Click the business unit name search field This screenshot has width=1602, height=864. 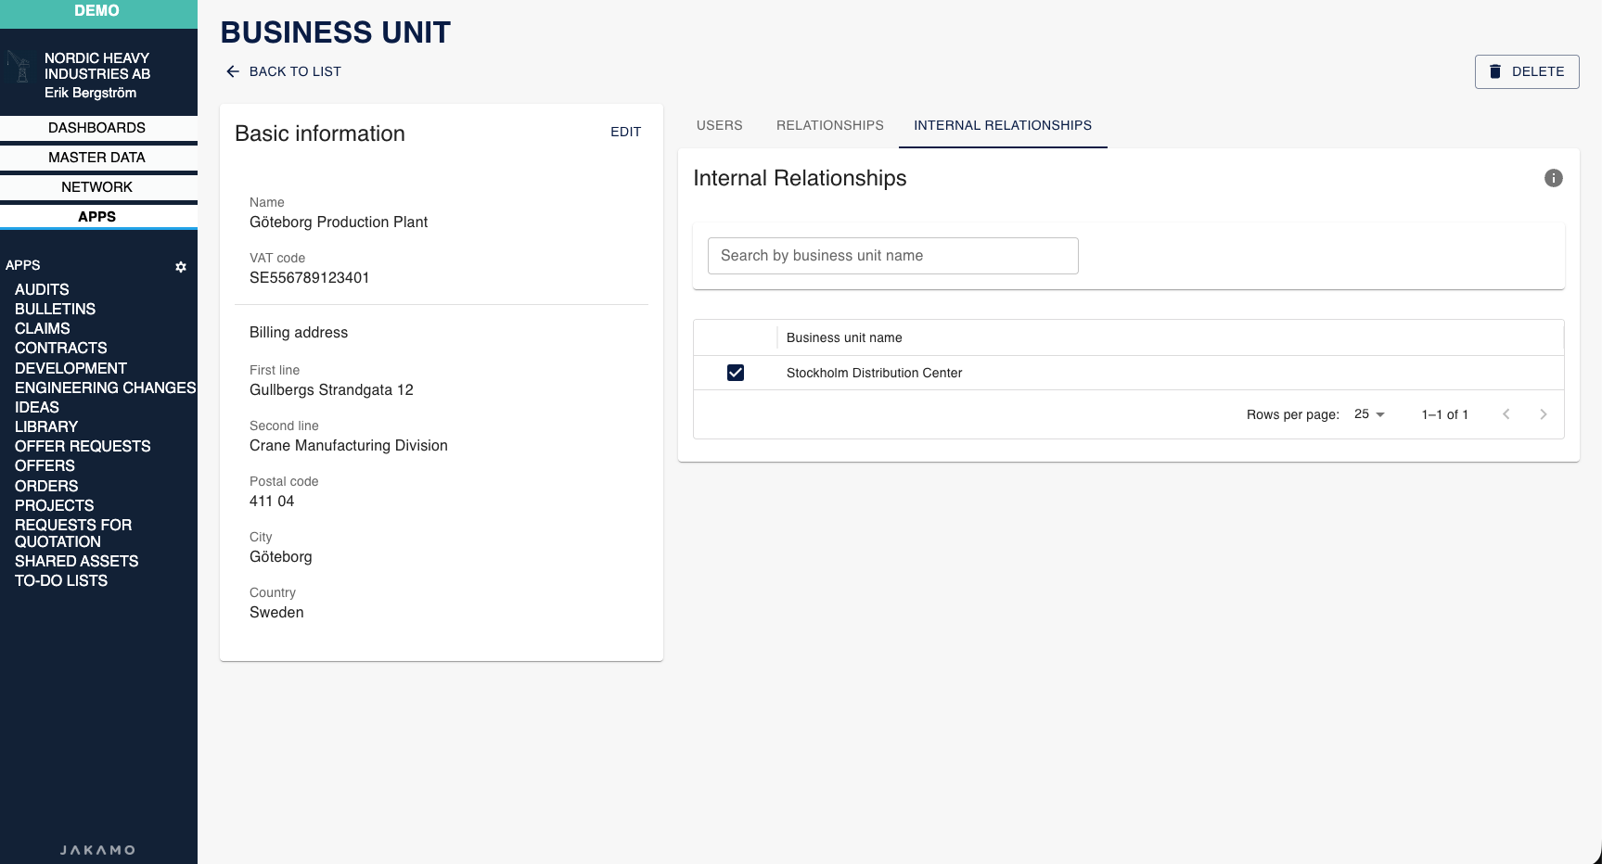tap(891, 256)
